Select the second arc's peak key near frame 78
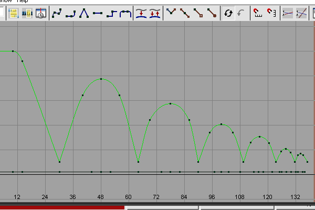This screenshot has width=315, height=210. pos(170,104)
